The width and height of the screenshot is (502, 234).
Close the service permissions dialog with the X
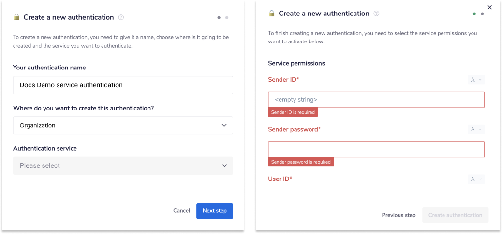[x=489, y=7]
